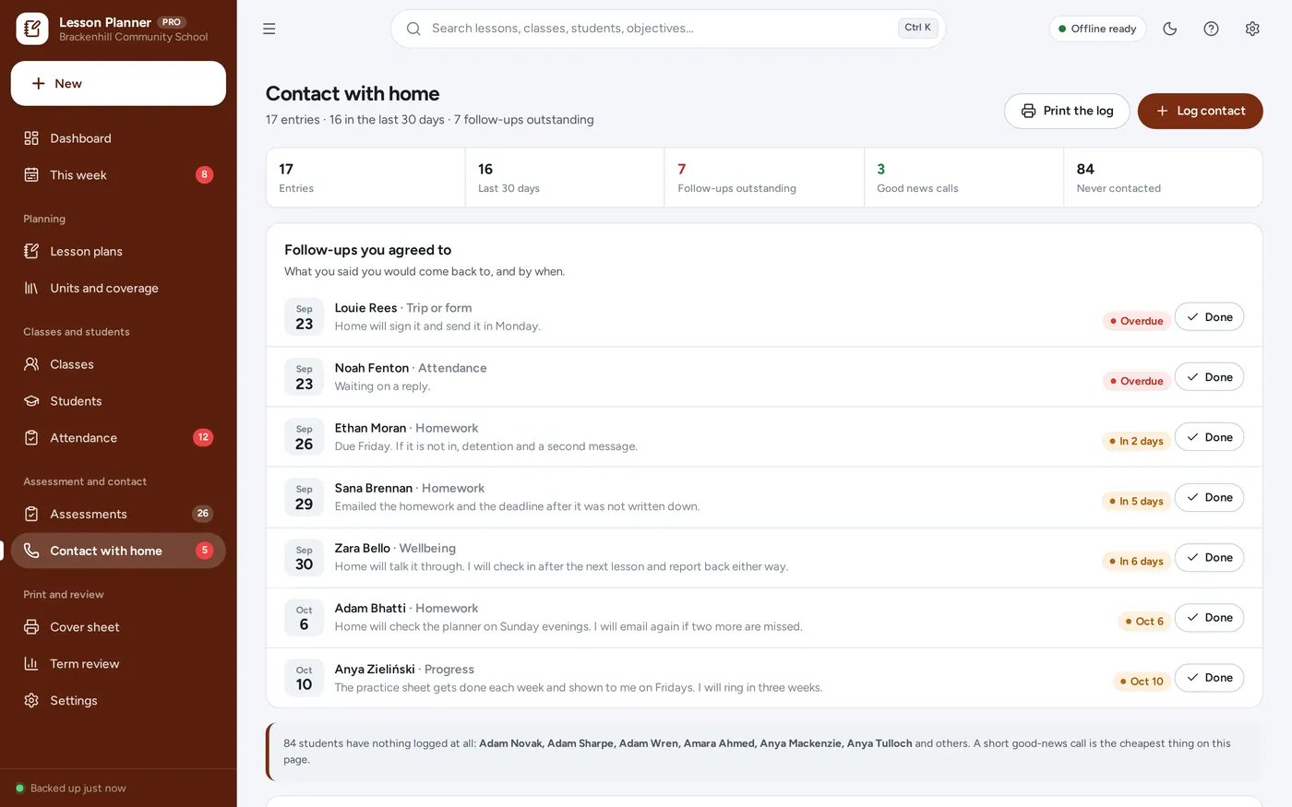Click the Cover sheet printer icon

[x=31, y=627]
